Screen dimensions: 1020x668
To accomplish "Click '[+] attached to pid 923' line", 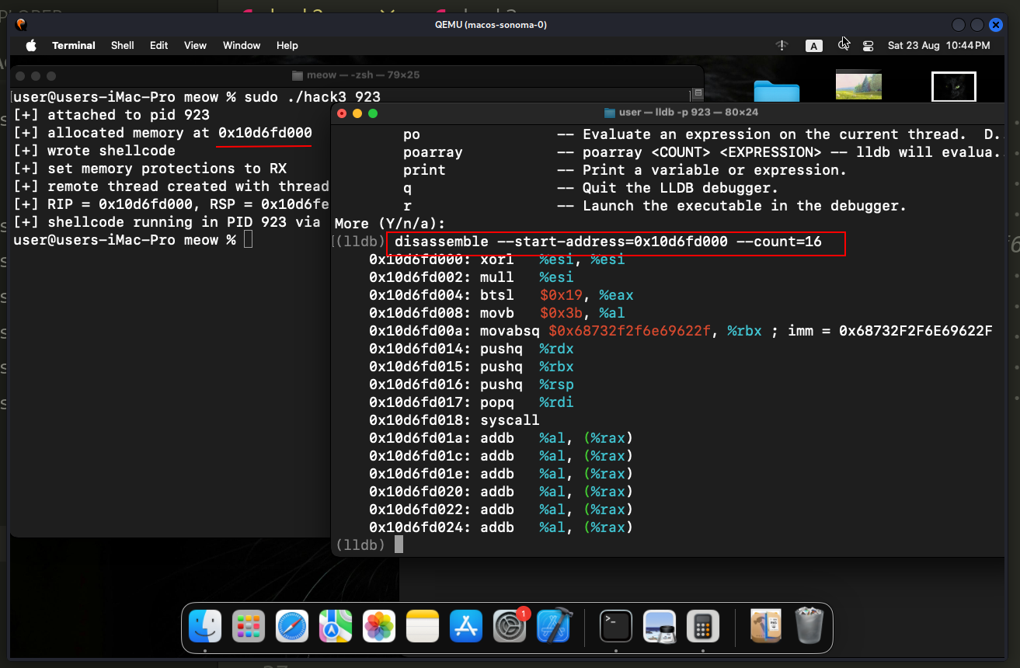I will [x=112, y=115].
